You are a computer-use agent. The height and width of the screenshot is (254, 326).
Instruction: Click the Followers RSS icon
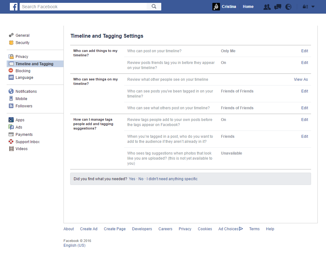[11, 106]
